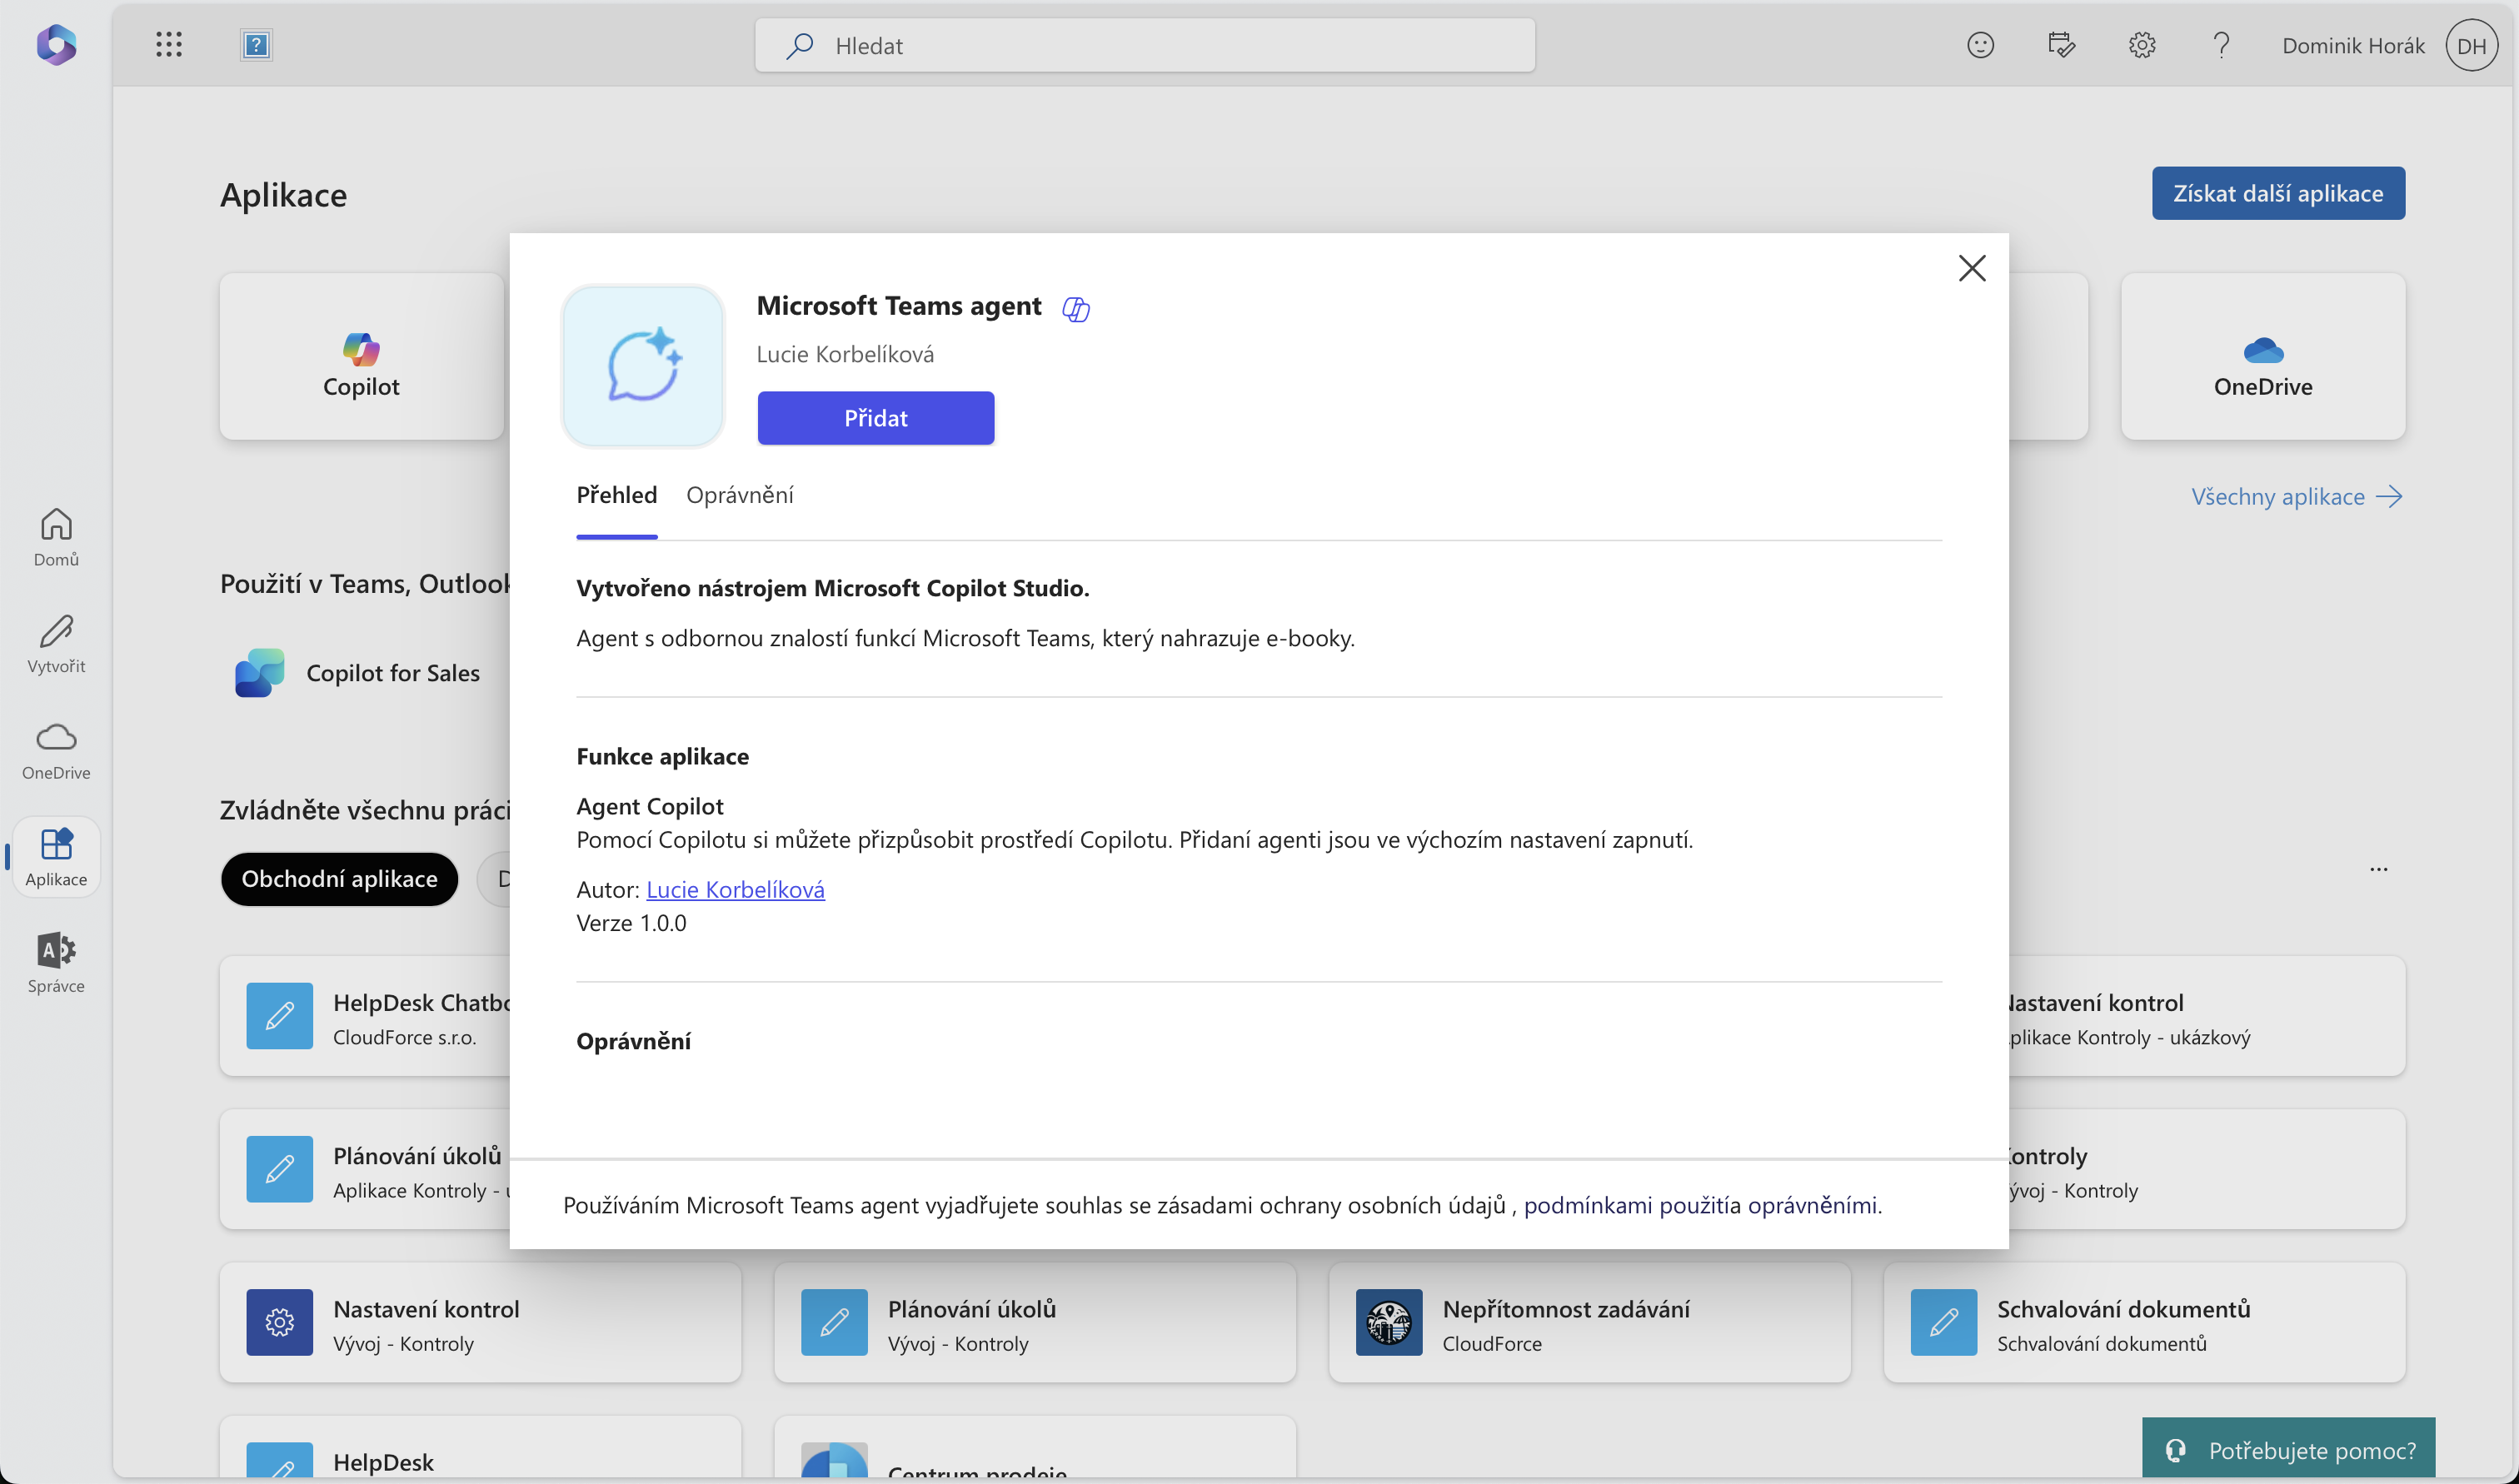Viewport: 2519px width, 1484px height.
Task: Open the more options ellipsis
Action: pos(2378,869)
